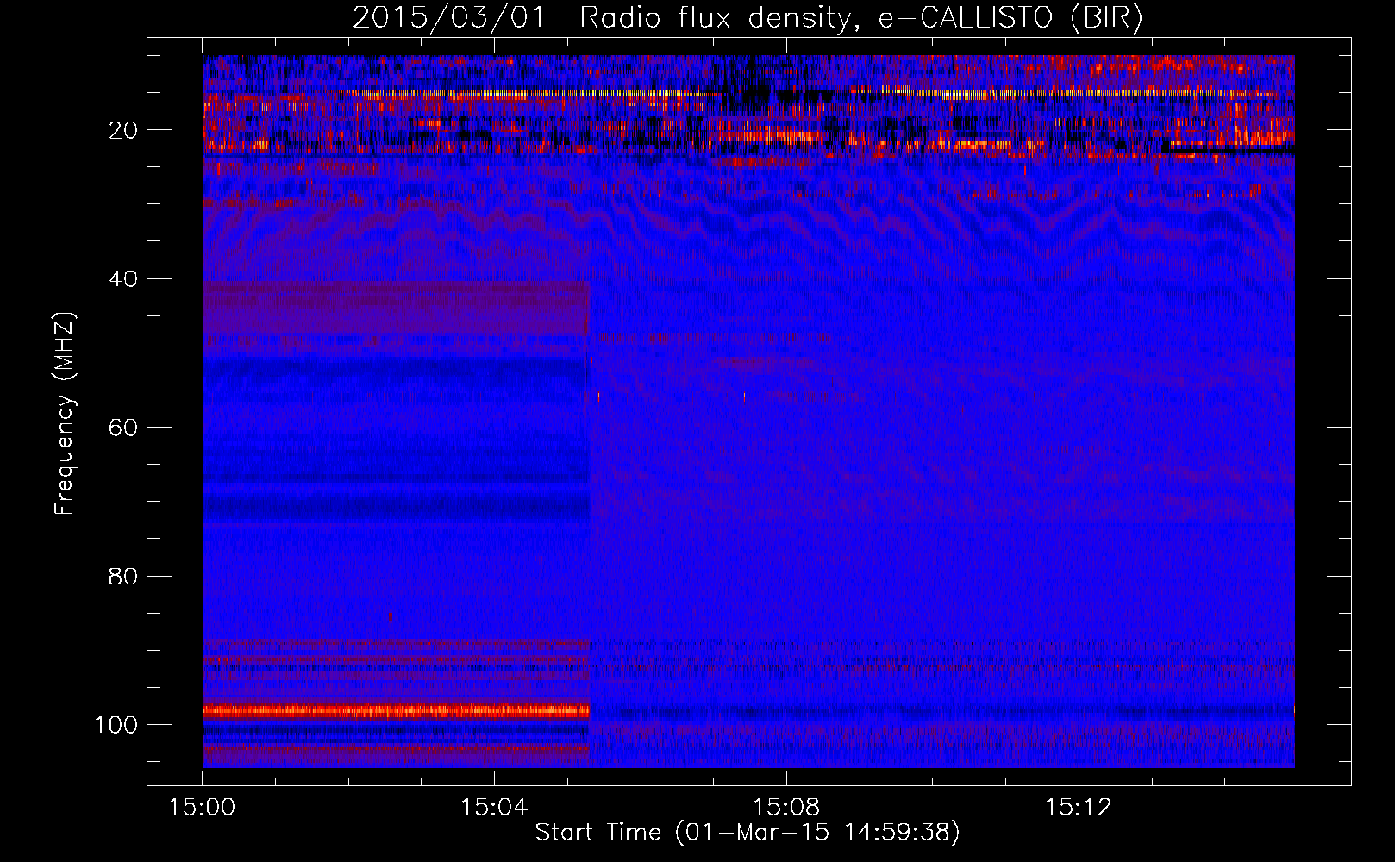This screenshot has width=1395, height=862.
Task: Click the plot title '2015/03/01 Radio flux density'
Action: point(601,18)
